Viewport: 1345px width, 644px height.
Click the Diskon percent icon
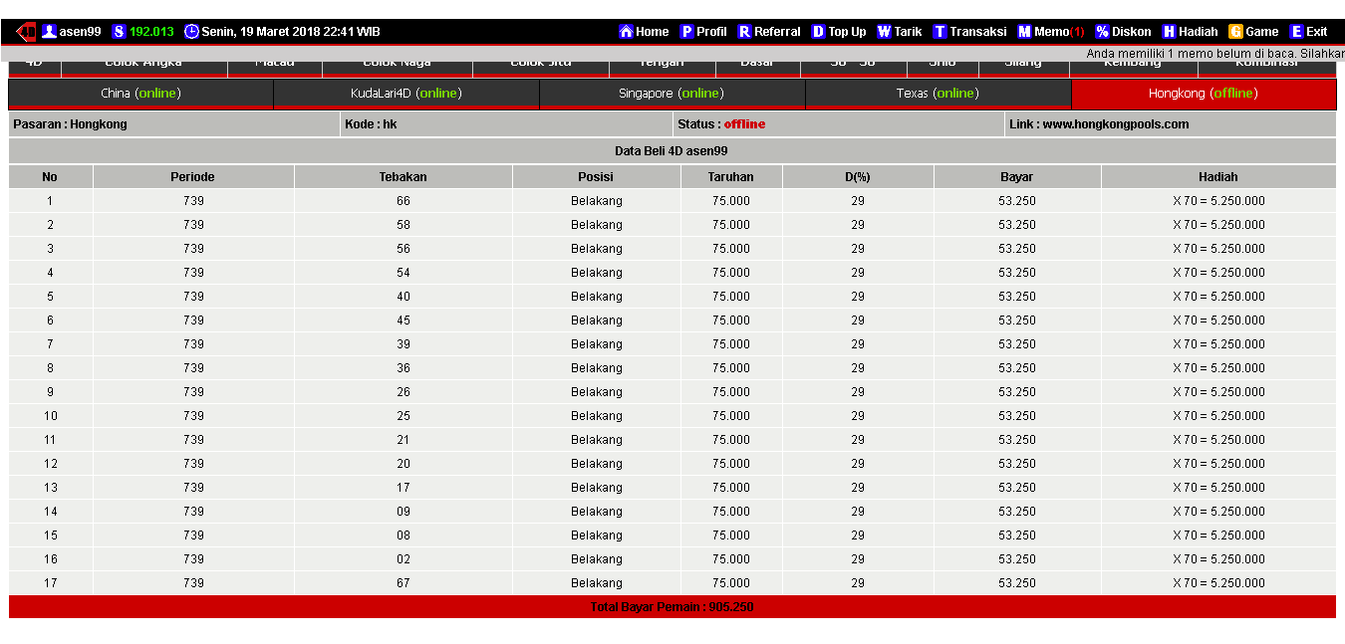coord(1102,32)
